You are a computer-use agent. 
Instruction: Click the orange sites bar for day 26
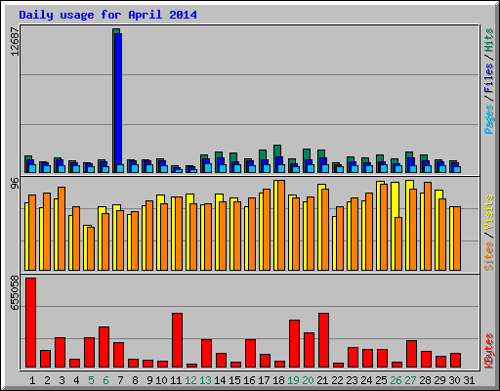click(398, 243)
